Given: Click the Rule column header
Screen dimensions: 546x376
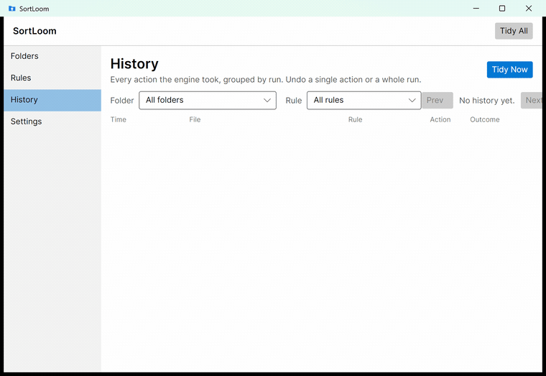Looking at the screenshot, I should tap(355, 119).
